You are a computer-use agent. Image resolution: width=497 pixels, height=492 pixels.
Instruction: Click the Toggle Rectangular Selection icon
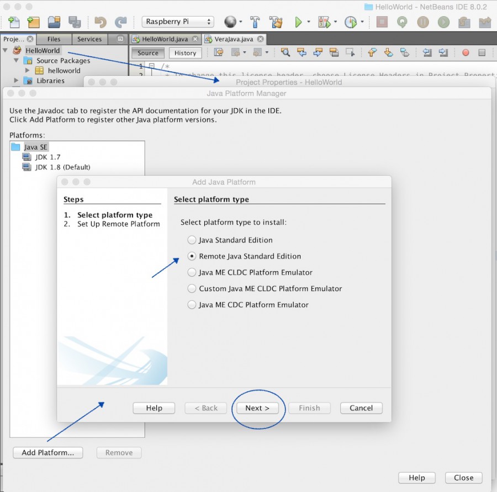(x=350, y=52)
